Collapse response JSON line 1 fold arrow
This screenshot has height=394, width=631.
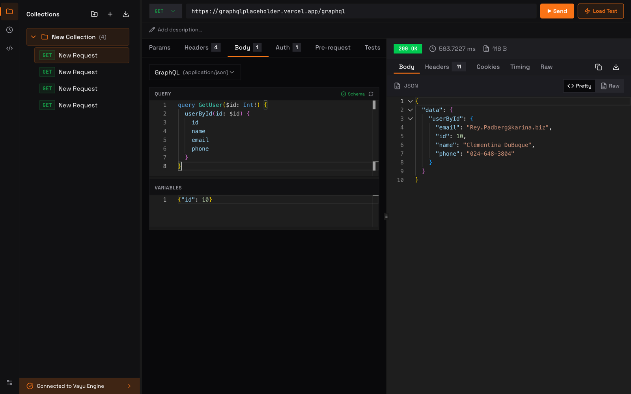tap(410, 101)
